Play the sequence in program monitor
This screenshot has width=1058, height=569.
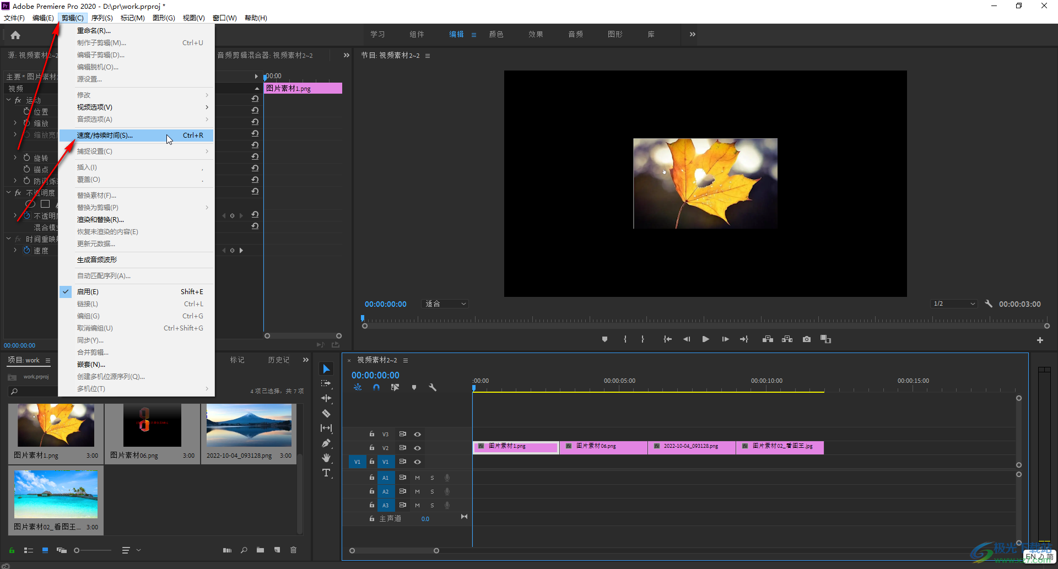click(705, 339)
